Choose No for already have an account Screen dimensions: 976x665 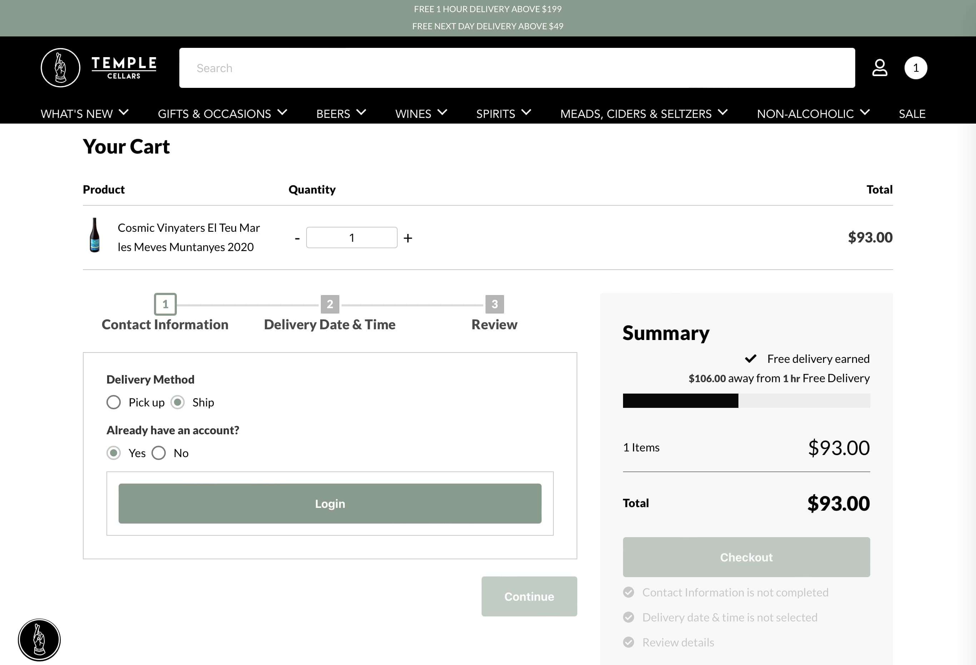pyautogui.click(x=159, y=453)
